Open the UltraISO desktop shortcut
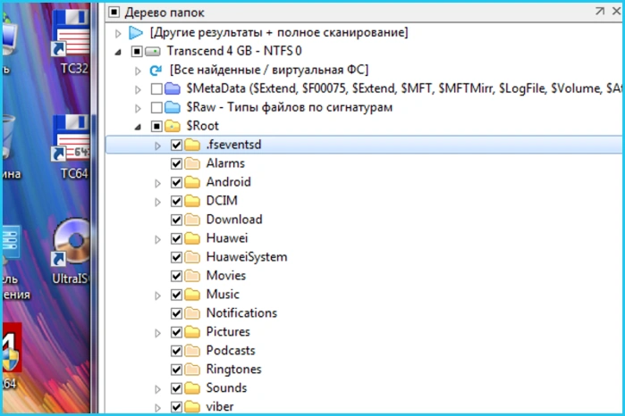Viewport: 625px width, 416px height. (x=72, y=252)
